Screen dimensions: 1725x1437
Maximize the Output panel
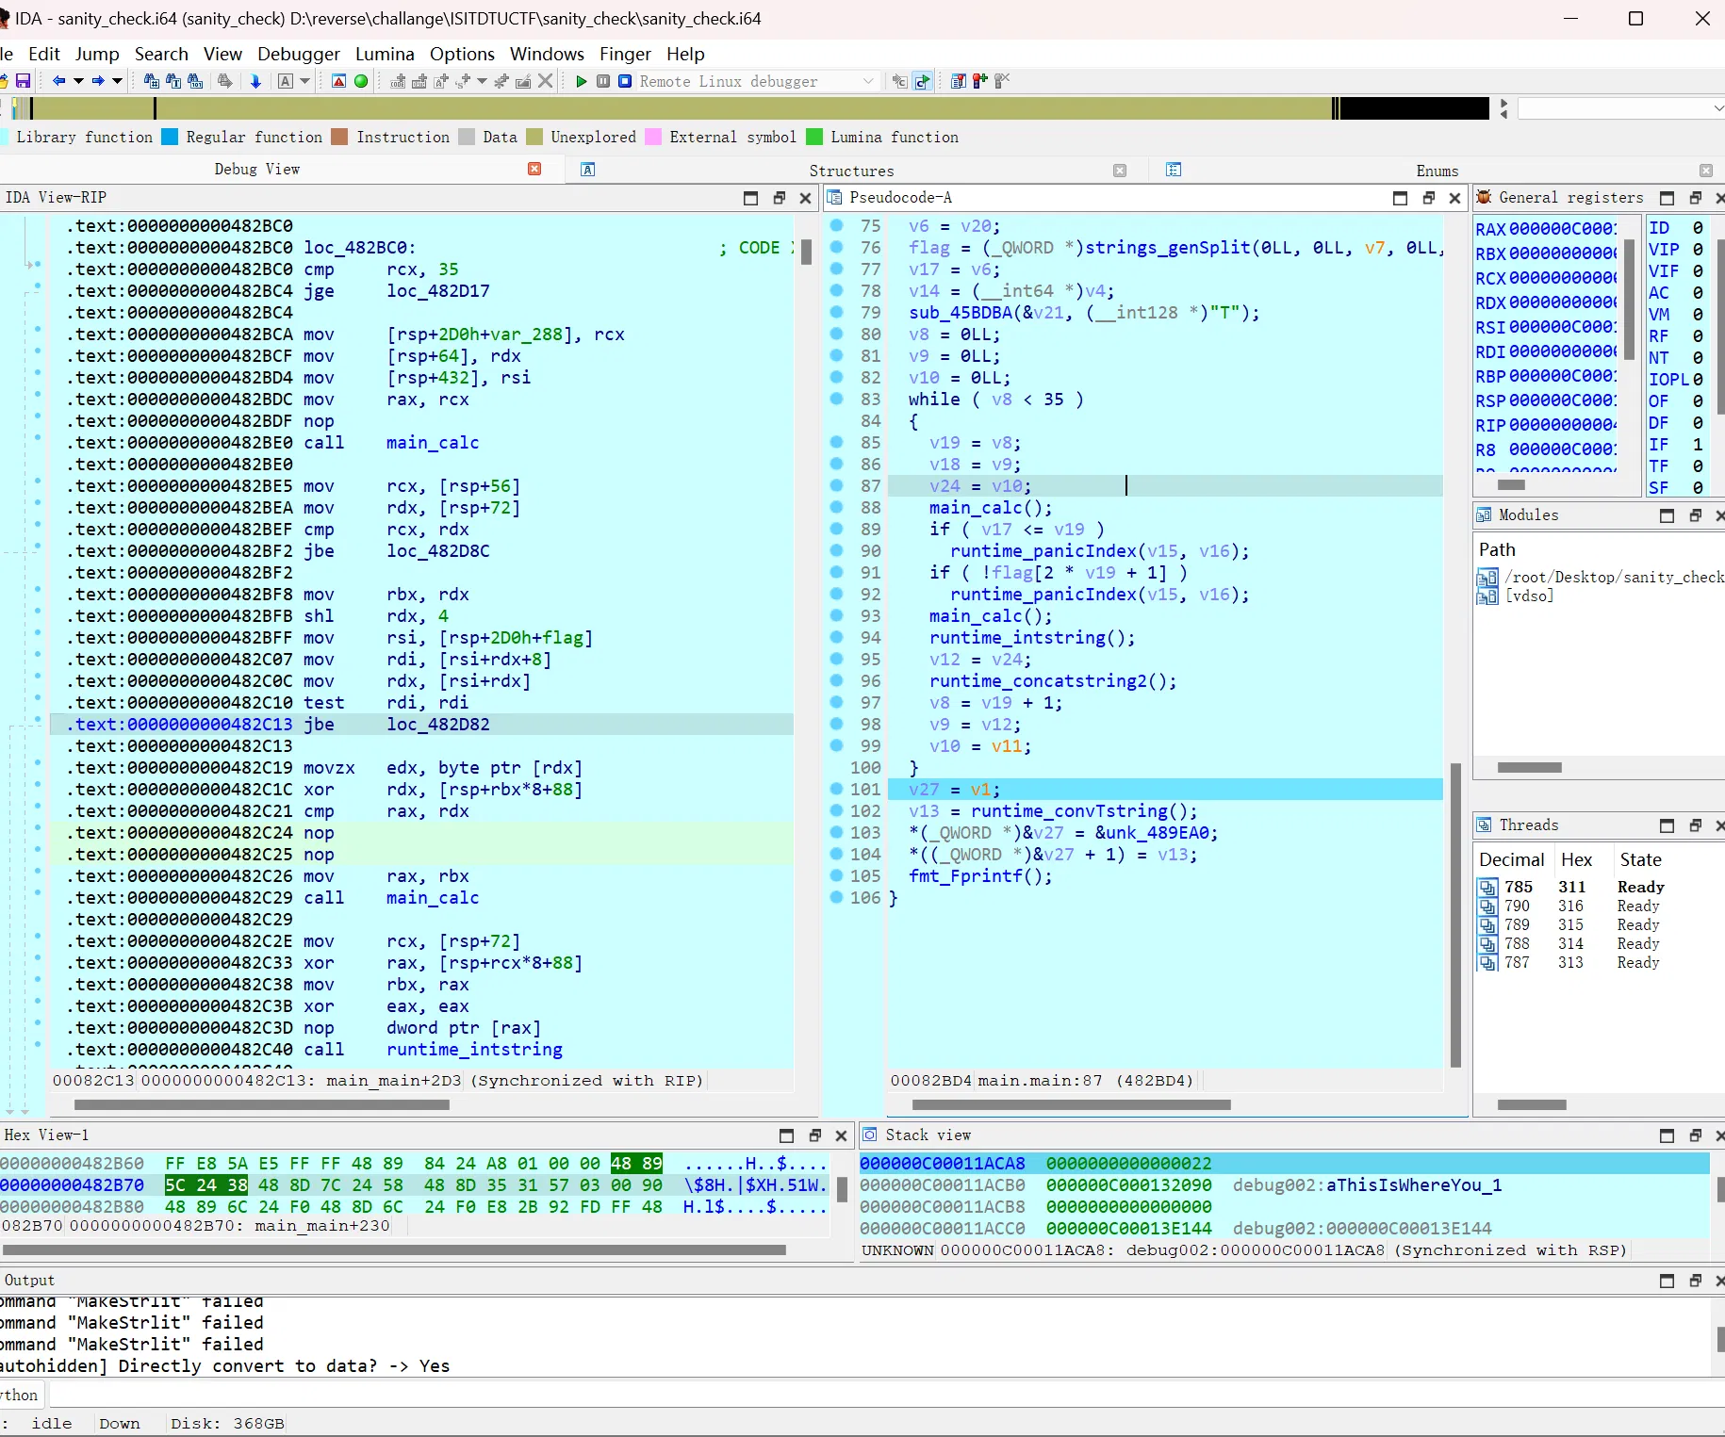click(x=1667, y=1281)
